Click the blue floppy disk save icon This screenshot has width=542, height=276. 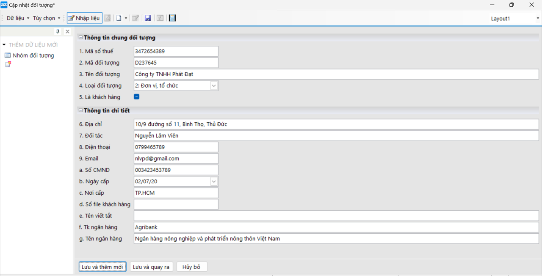[148, 18]
